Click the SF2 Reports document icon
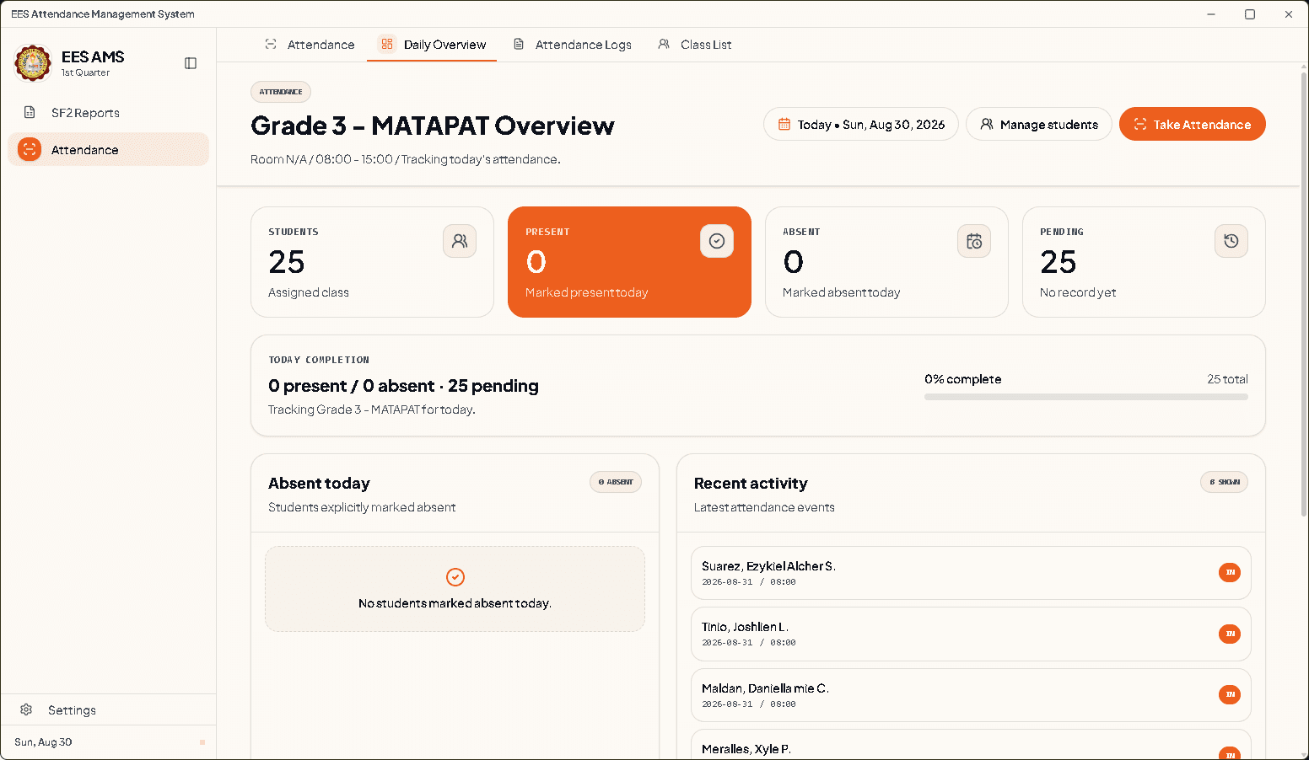Image resolution: width=1309 pixels, height=760 pixels. tap(30, 112)
